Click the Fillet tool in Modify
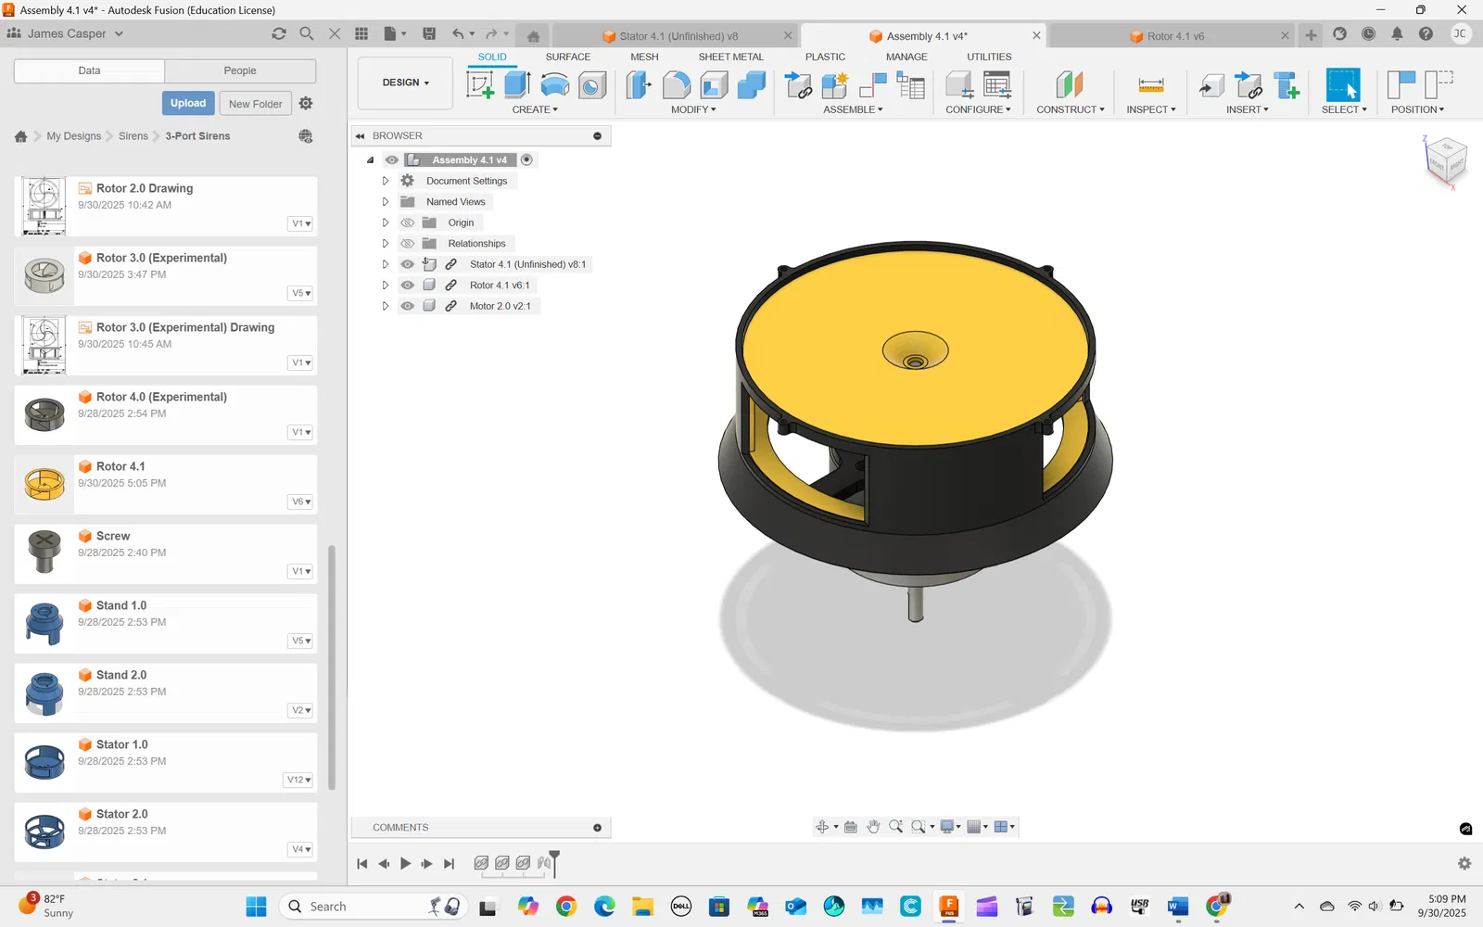The image size is (1483, 927). 677,85
